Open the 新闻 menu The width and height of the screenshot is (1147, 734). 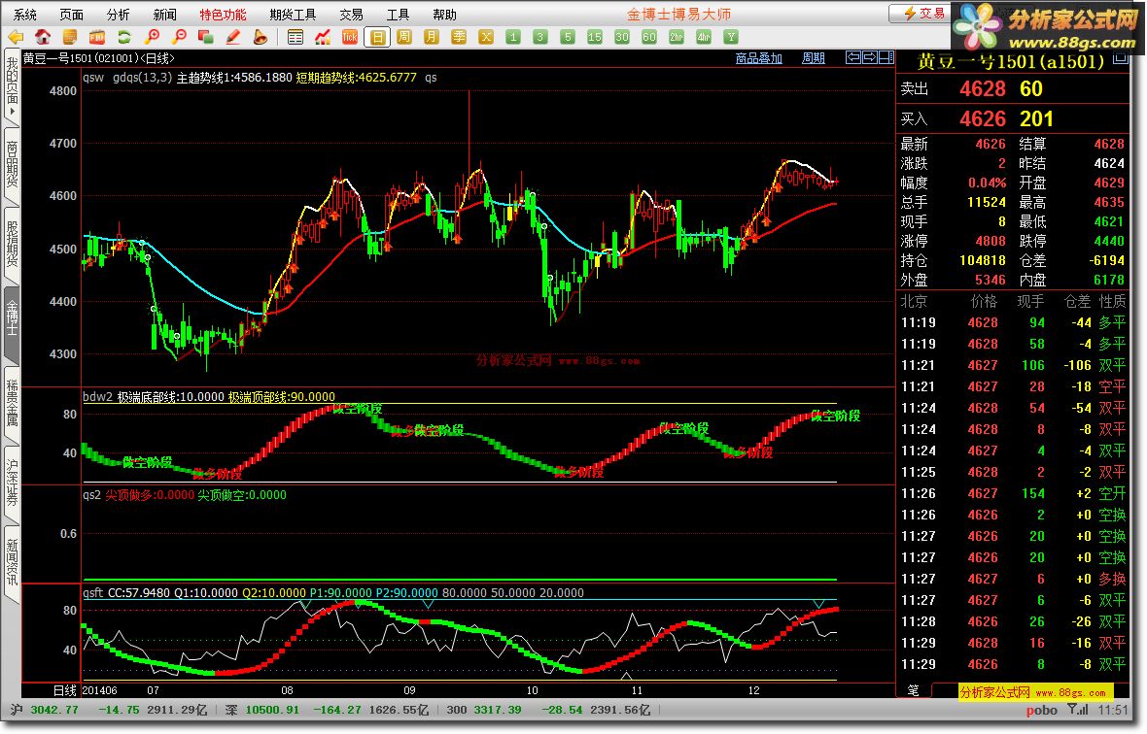[164, 14]
